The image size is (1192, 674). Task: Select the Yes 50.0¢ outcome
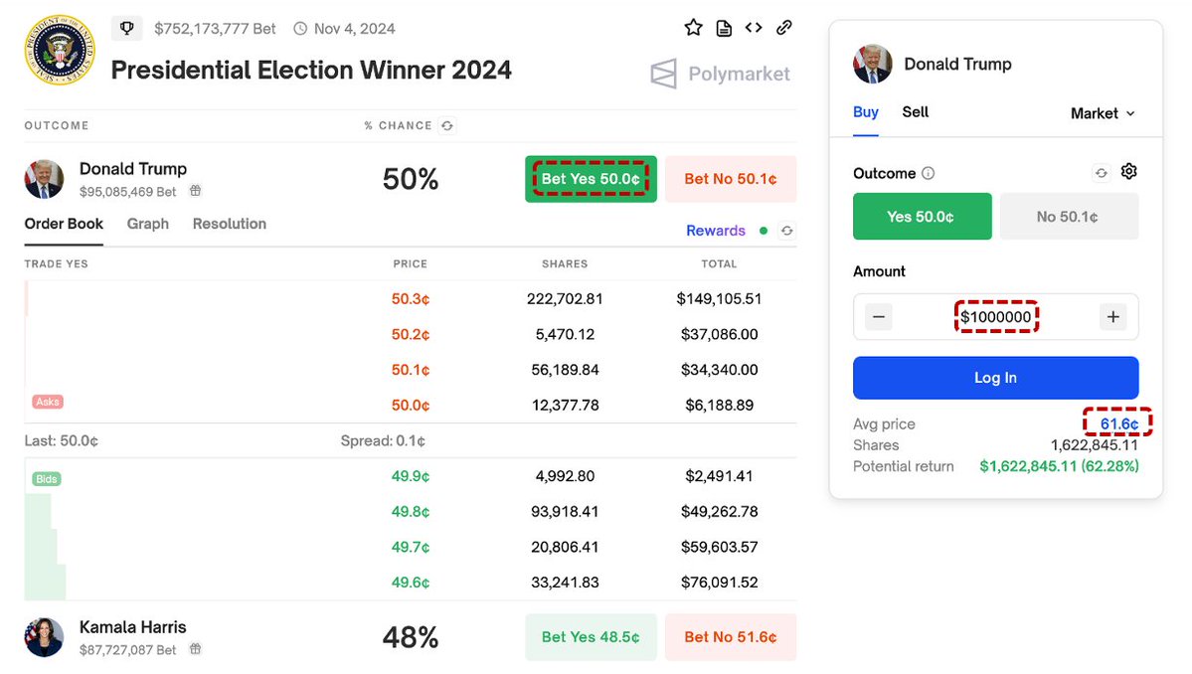(x=922, y=217)
